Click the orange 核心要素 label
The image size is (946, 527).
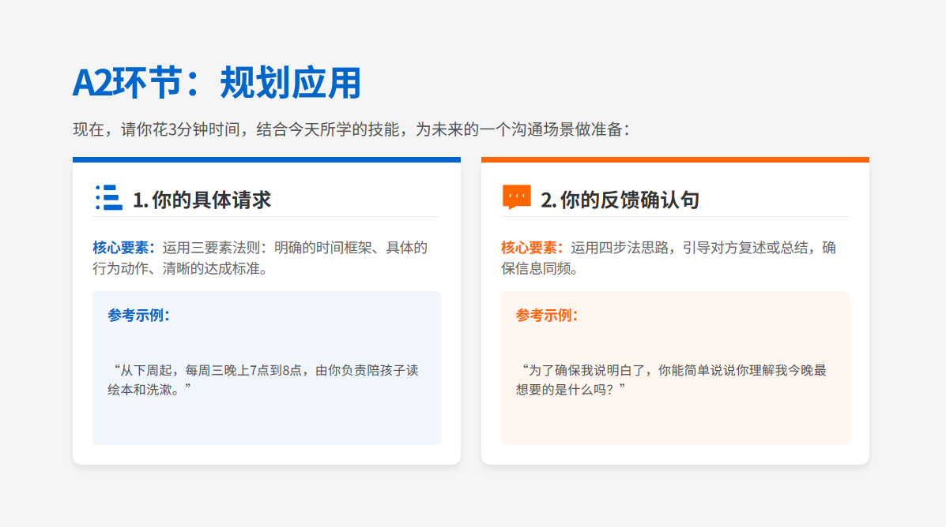point(532,248)
